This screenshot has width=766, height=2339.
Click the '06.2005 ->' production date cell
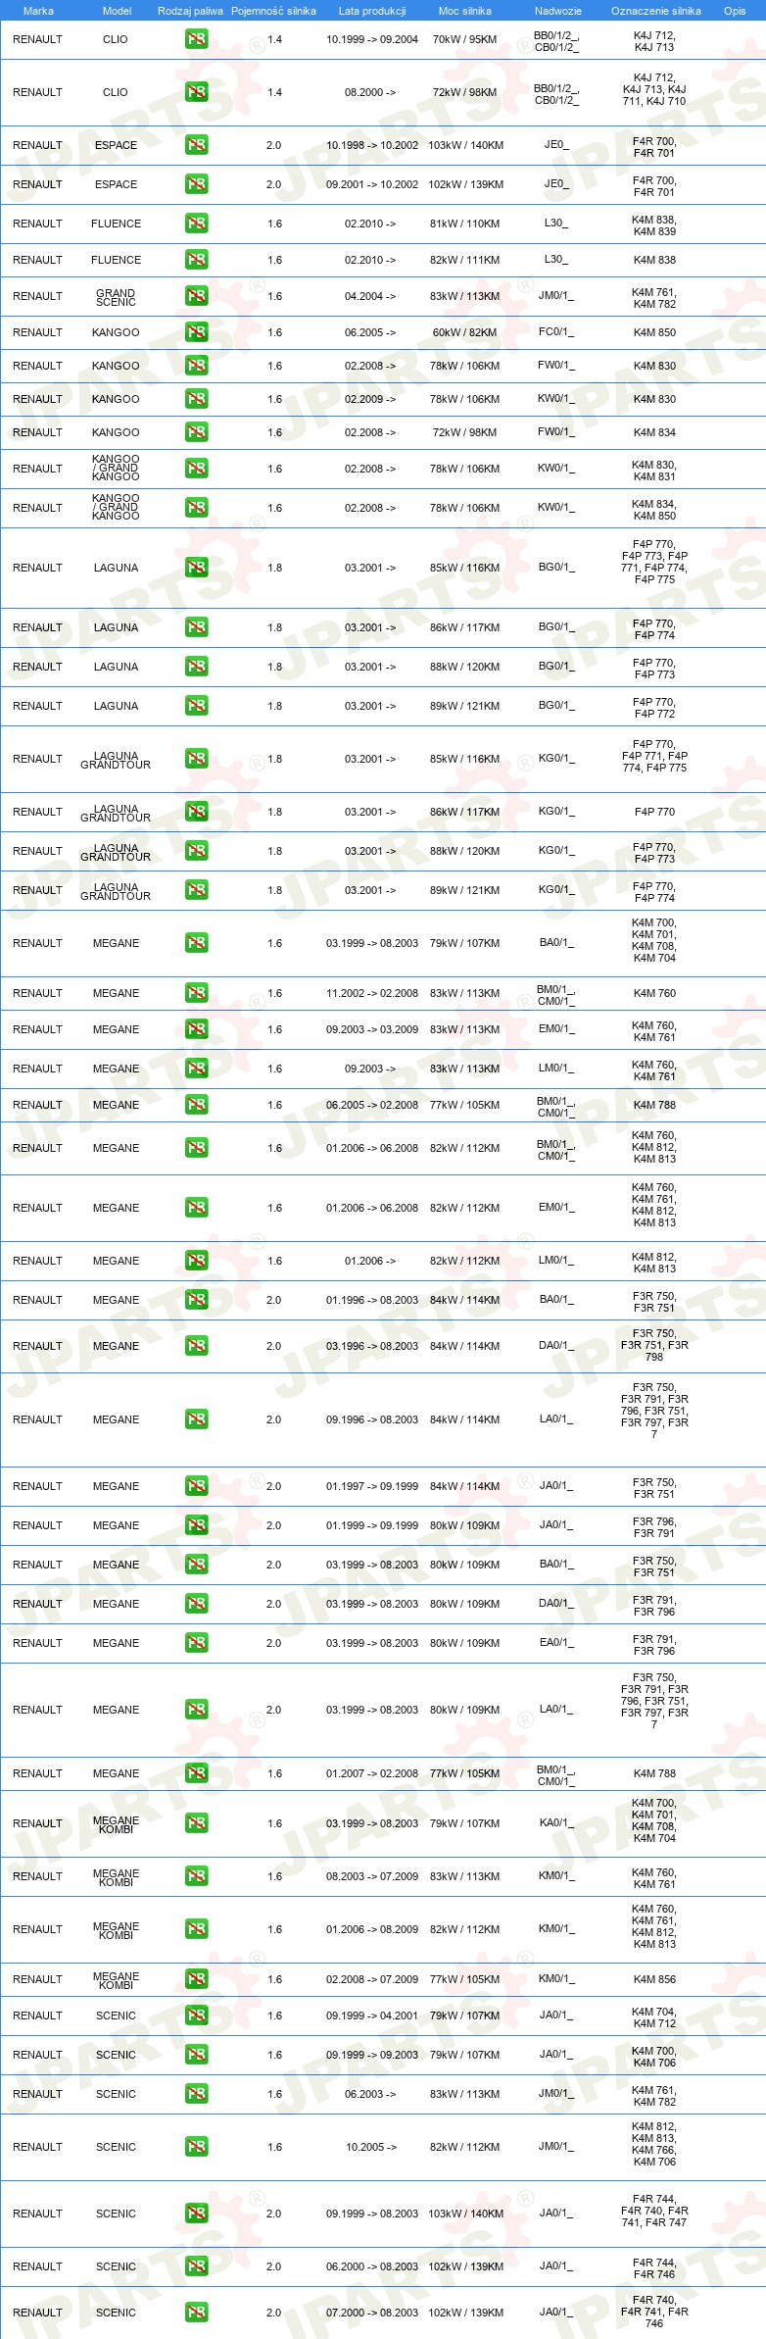pos(370,333)
